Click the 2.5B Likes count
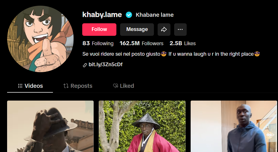The width and height of the screenshot is (278, 152). (x=183, y=43)
